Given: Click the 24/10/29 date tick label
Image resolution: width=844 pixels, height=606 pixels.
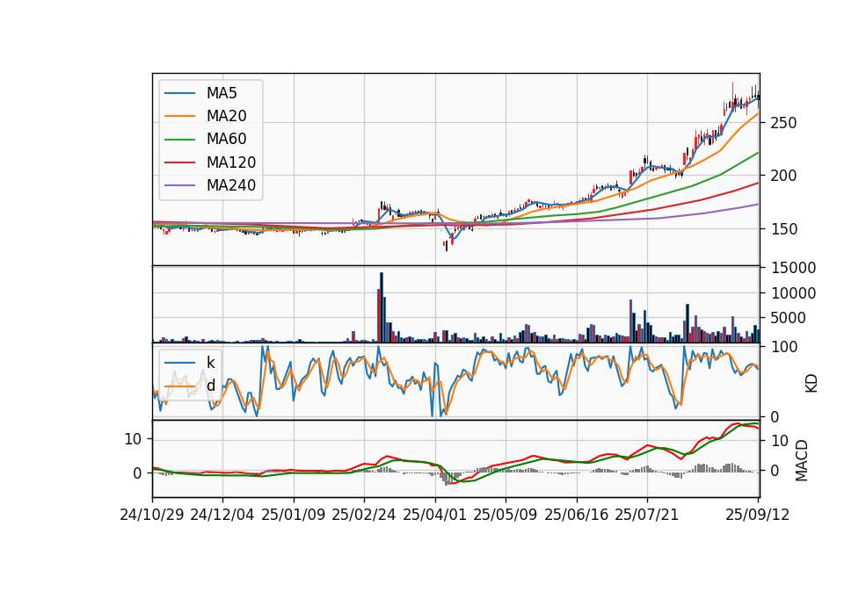Looking at the screenshot, I should (x=152, y=515).
